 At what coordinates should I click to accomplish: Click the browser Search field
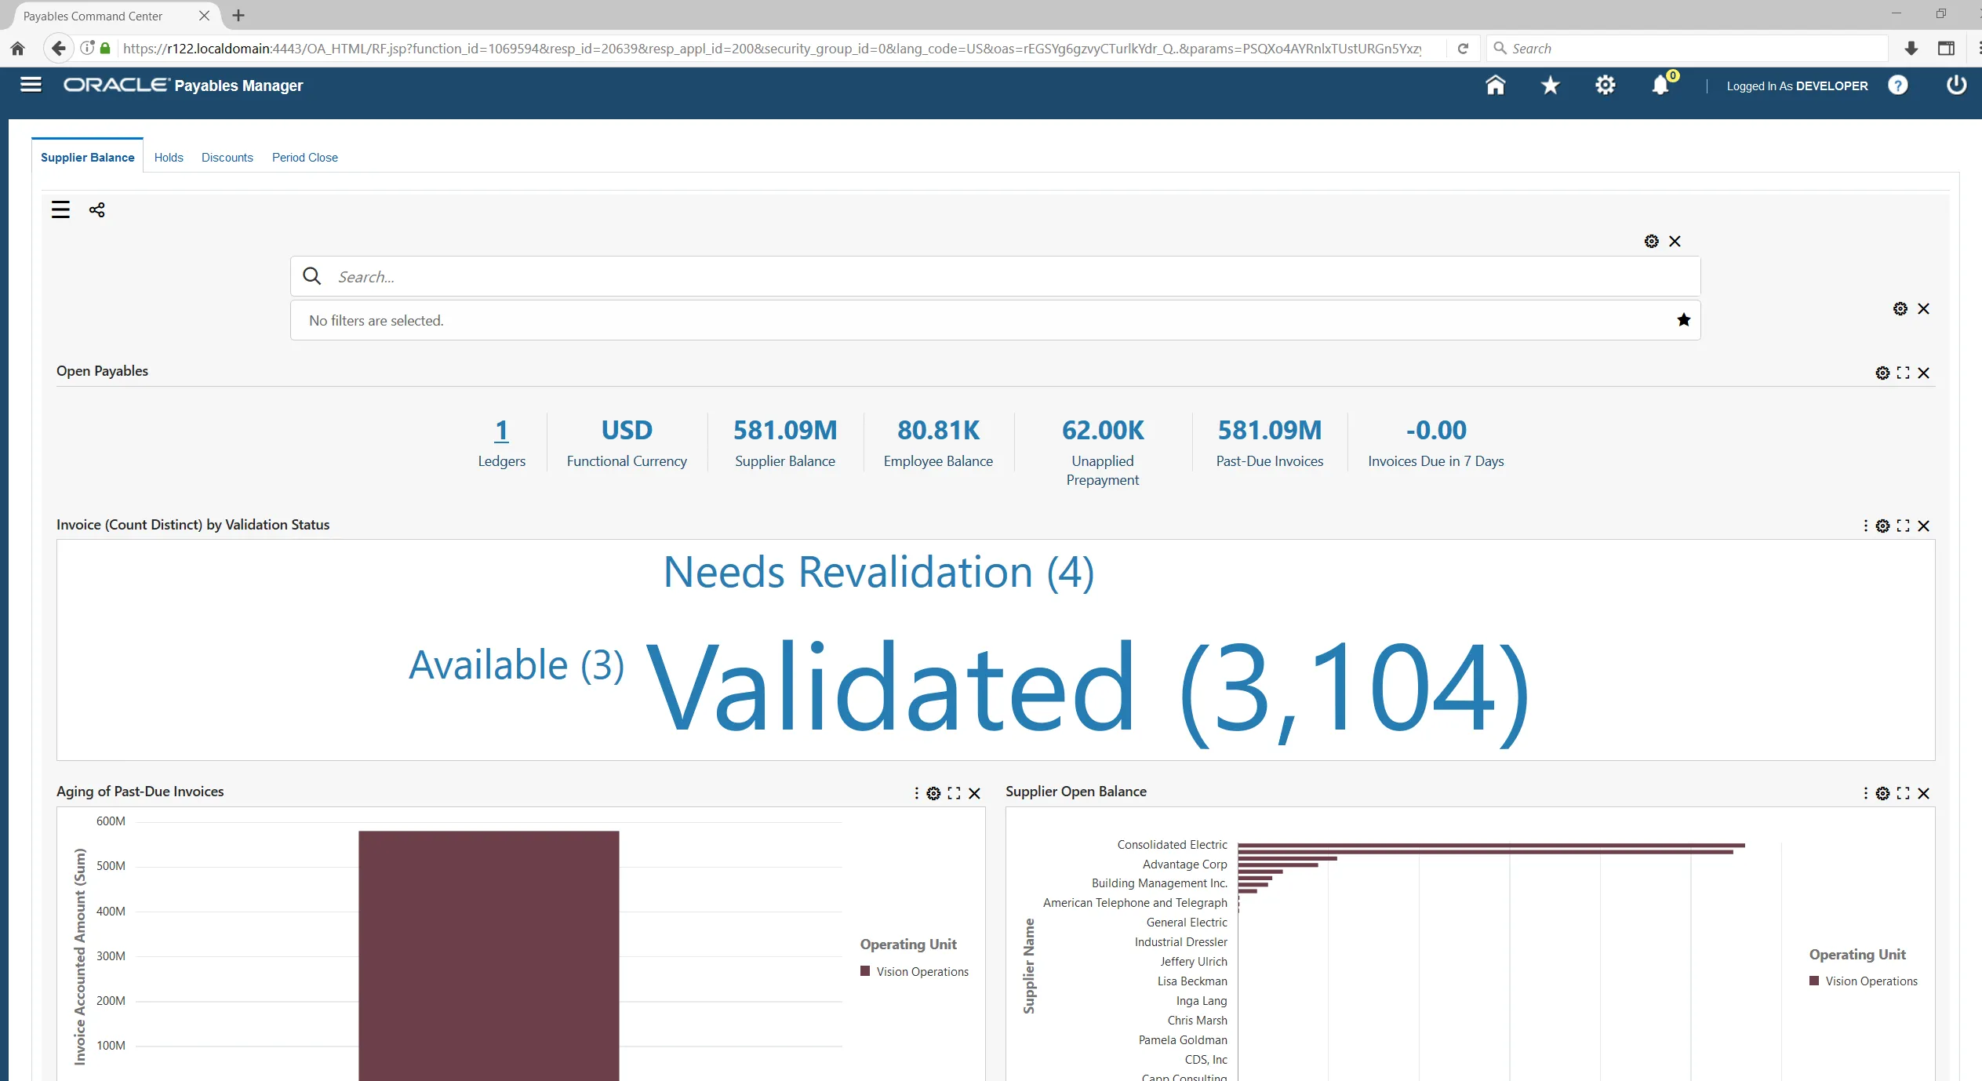pos(1686,48)
